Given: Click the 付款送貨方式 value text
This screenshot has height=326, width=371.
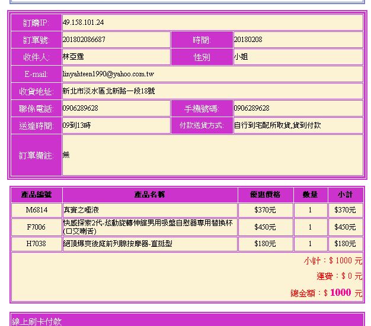Looking at the screenshot, I should click(x=277, y=125).
